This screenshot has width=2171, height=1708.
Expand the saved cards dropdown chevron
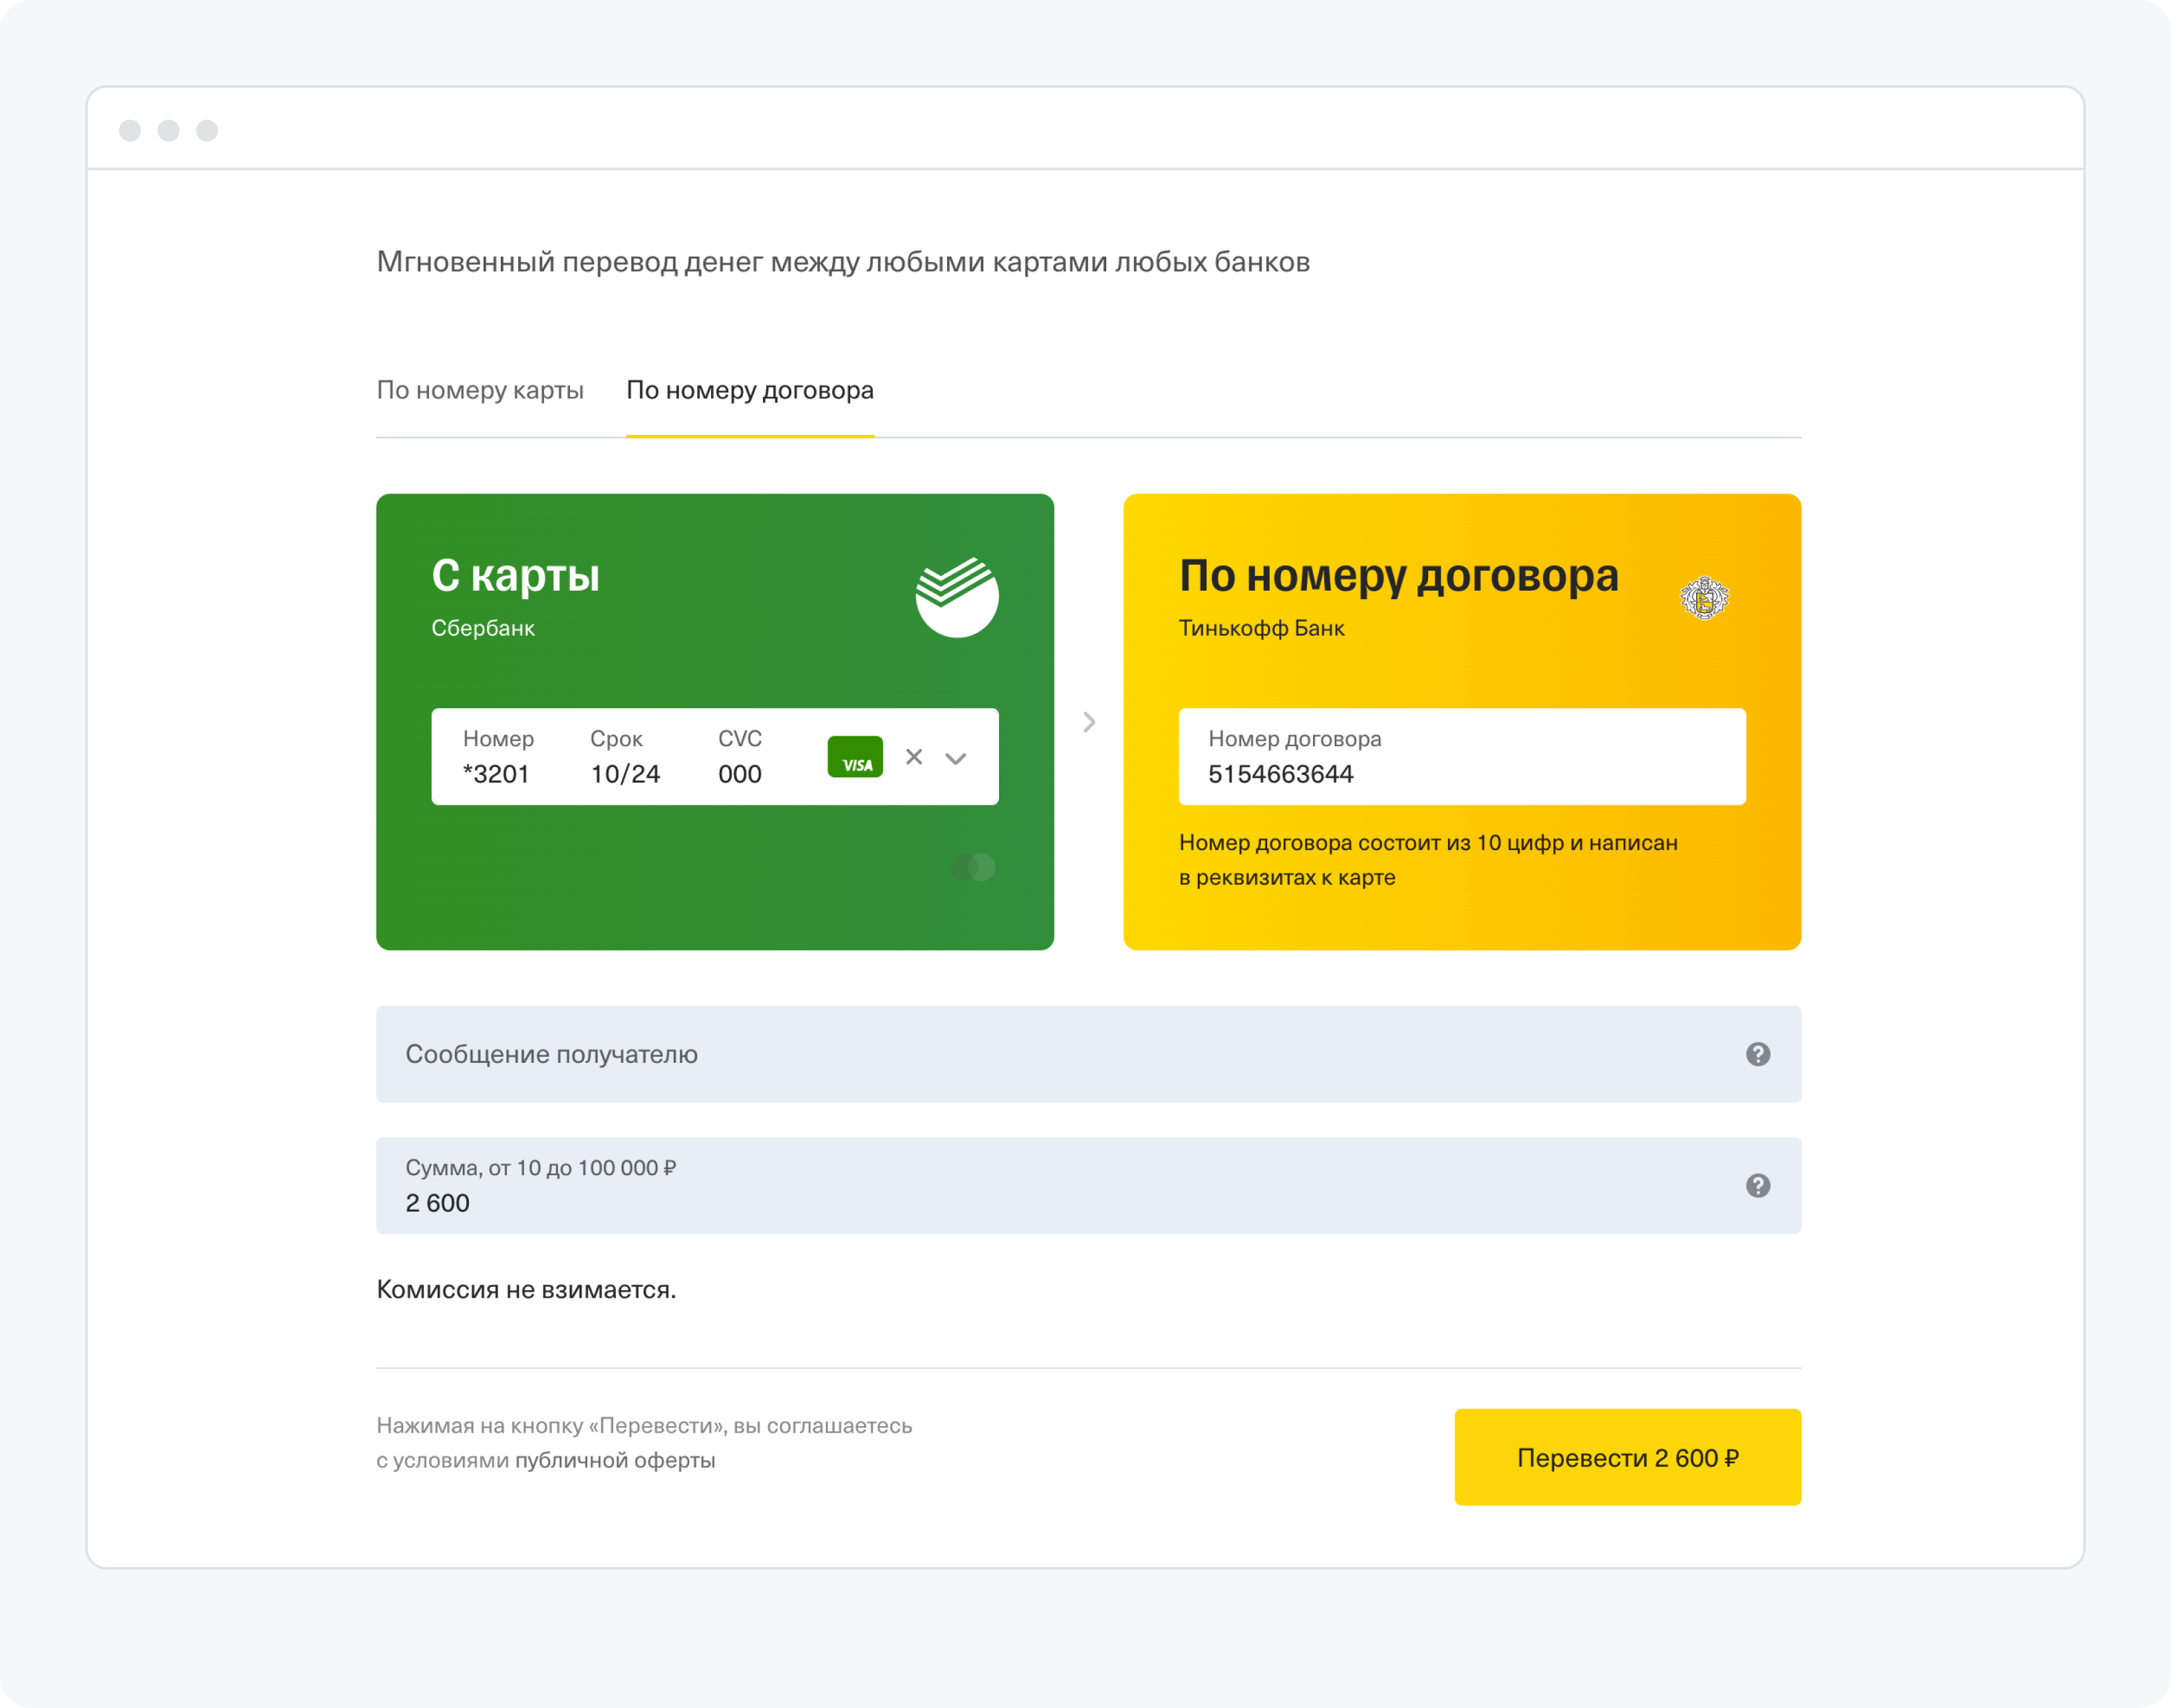click(956, 758)
